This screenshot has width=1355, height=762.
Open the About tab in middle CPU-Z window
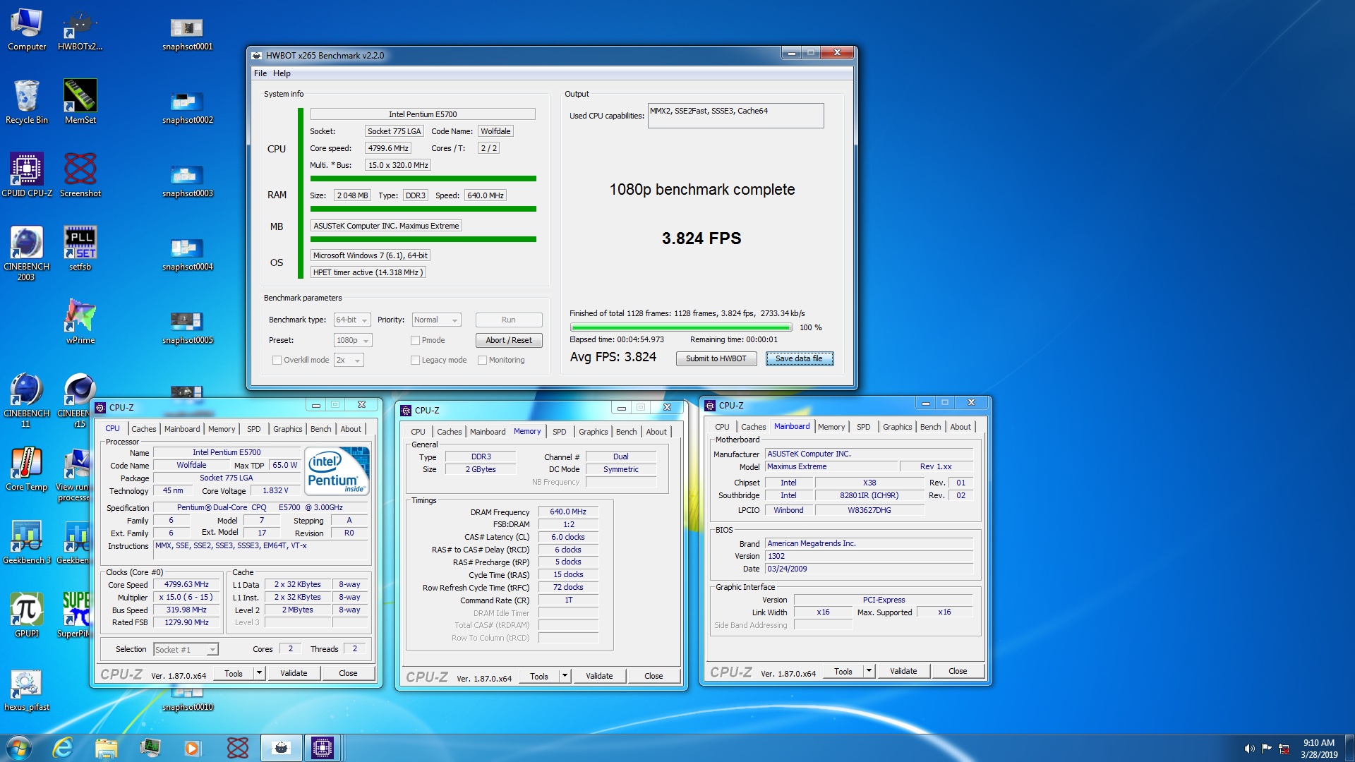[x=656, y=432]
